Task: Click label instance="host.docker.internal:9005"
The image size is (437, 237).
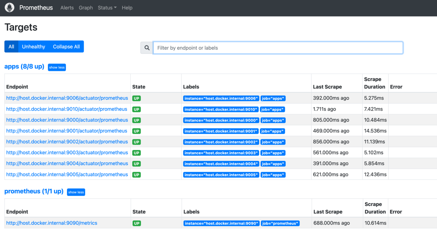Action: [x=221, y=175]
